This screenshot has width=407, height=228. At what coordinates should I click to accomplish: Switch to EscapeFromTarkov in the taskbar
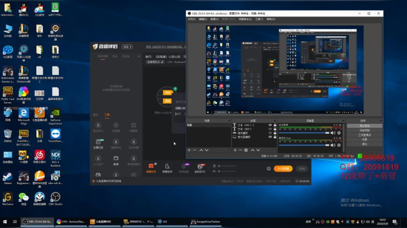click(206, 222)
